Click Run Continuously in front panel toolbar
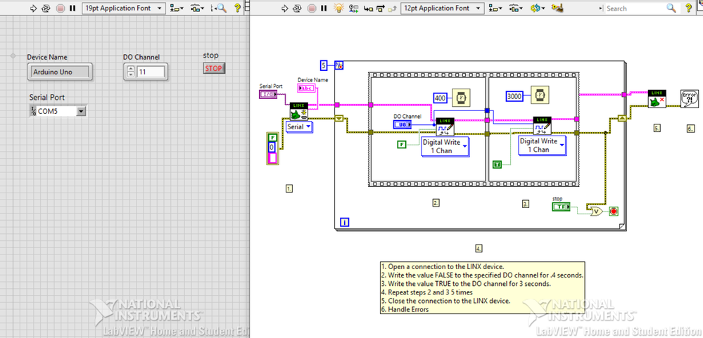The width and height of the screenshot is (703, 338). [x=46, y=8]
